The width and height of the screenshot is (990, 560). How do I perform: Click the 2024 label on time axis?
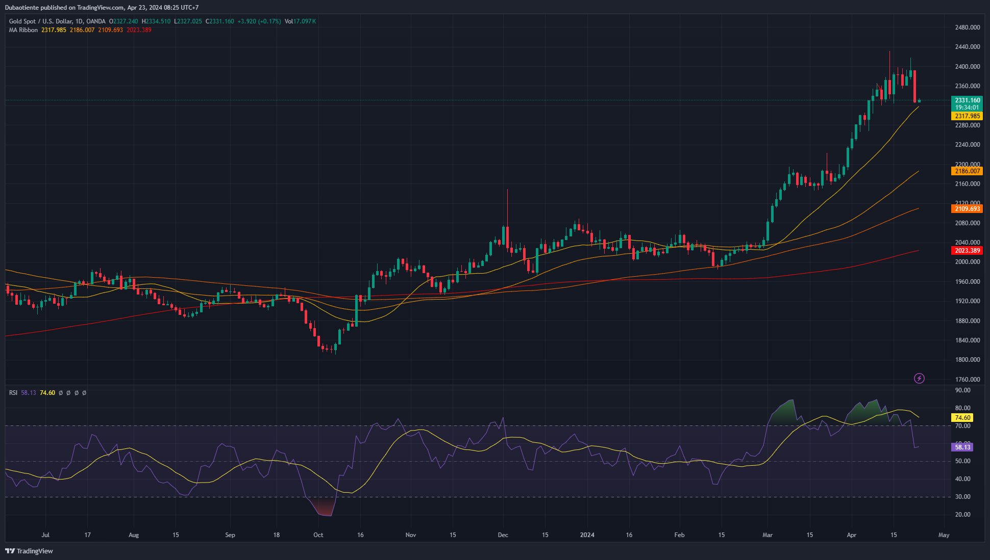587,535
